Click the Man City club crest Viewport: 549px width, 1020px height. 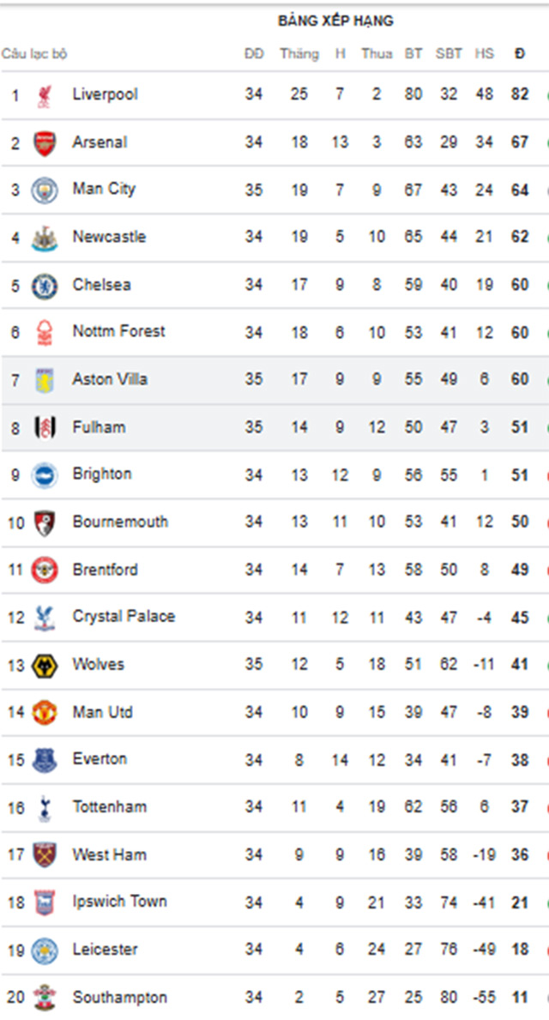click(x=45, y=190)
